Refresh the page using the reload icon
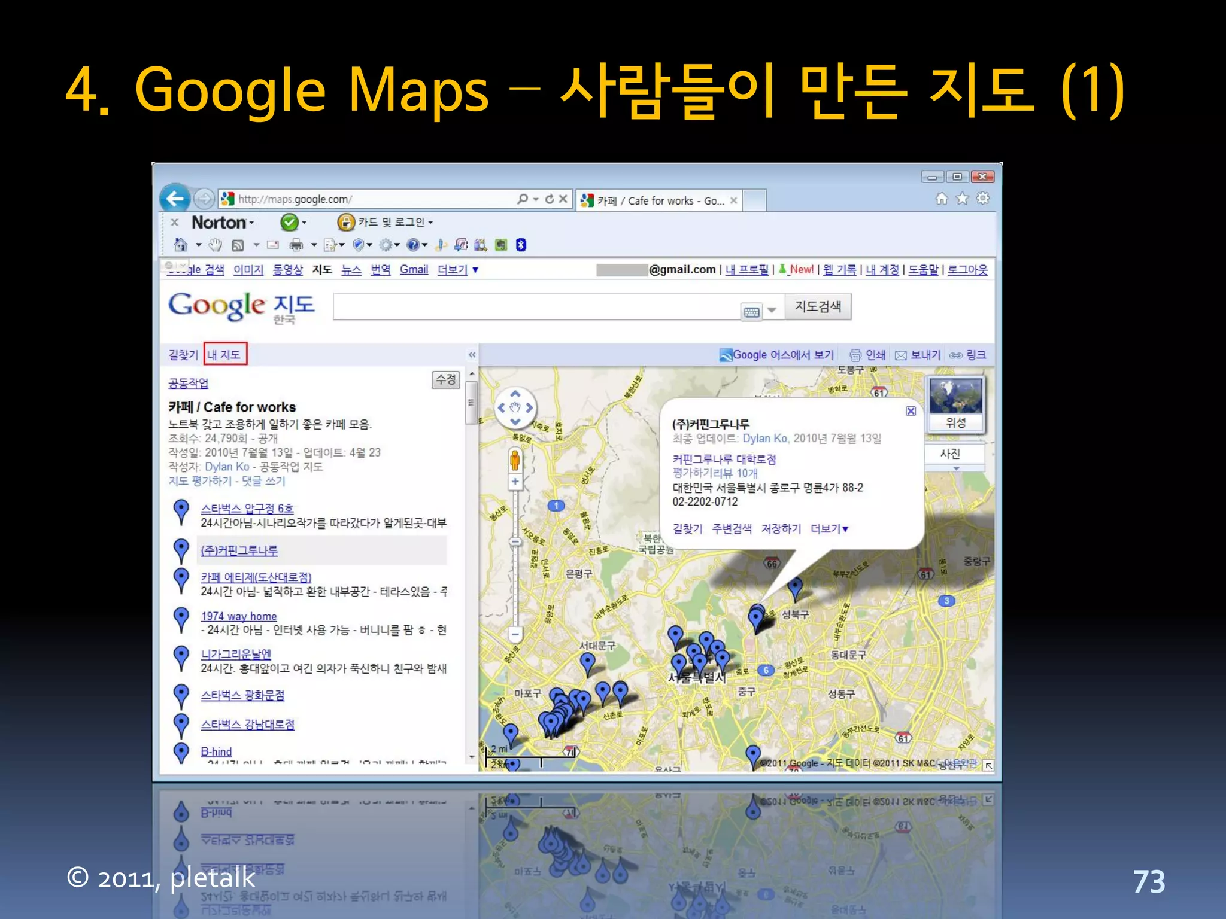The width and height of the screenshot is (1226, 919). (550, 199)
